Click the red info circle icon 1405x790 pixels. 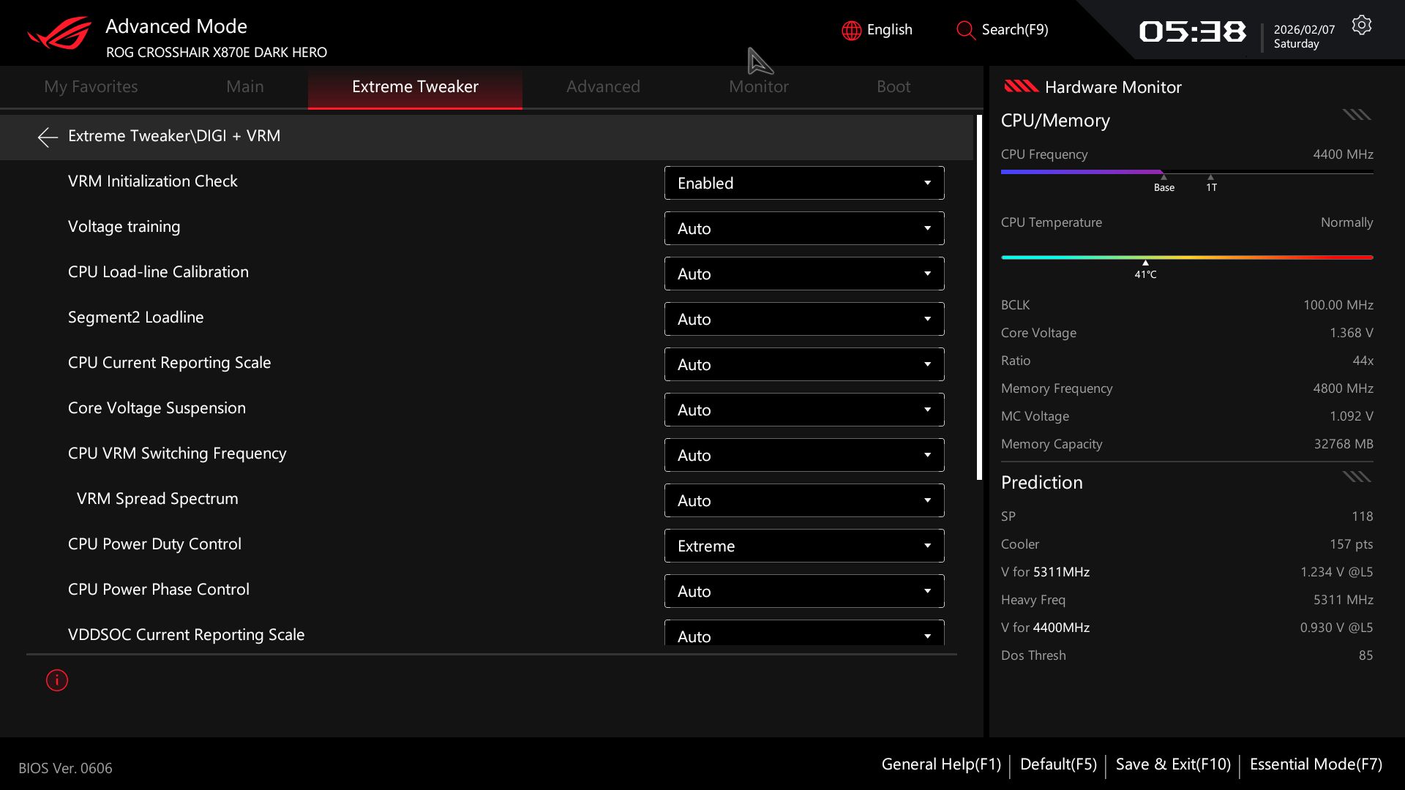pyautogui.click(x=57, y=680)
